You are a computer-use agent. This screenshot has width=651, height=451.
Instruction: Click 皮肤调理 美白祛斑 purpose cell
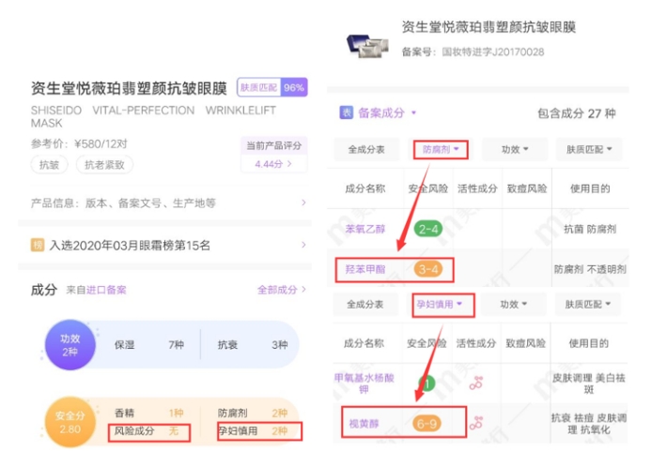pos(588,383)
